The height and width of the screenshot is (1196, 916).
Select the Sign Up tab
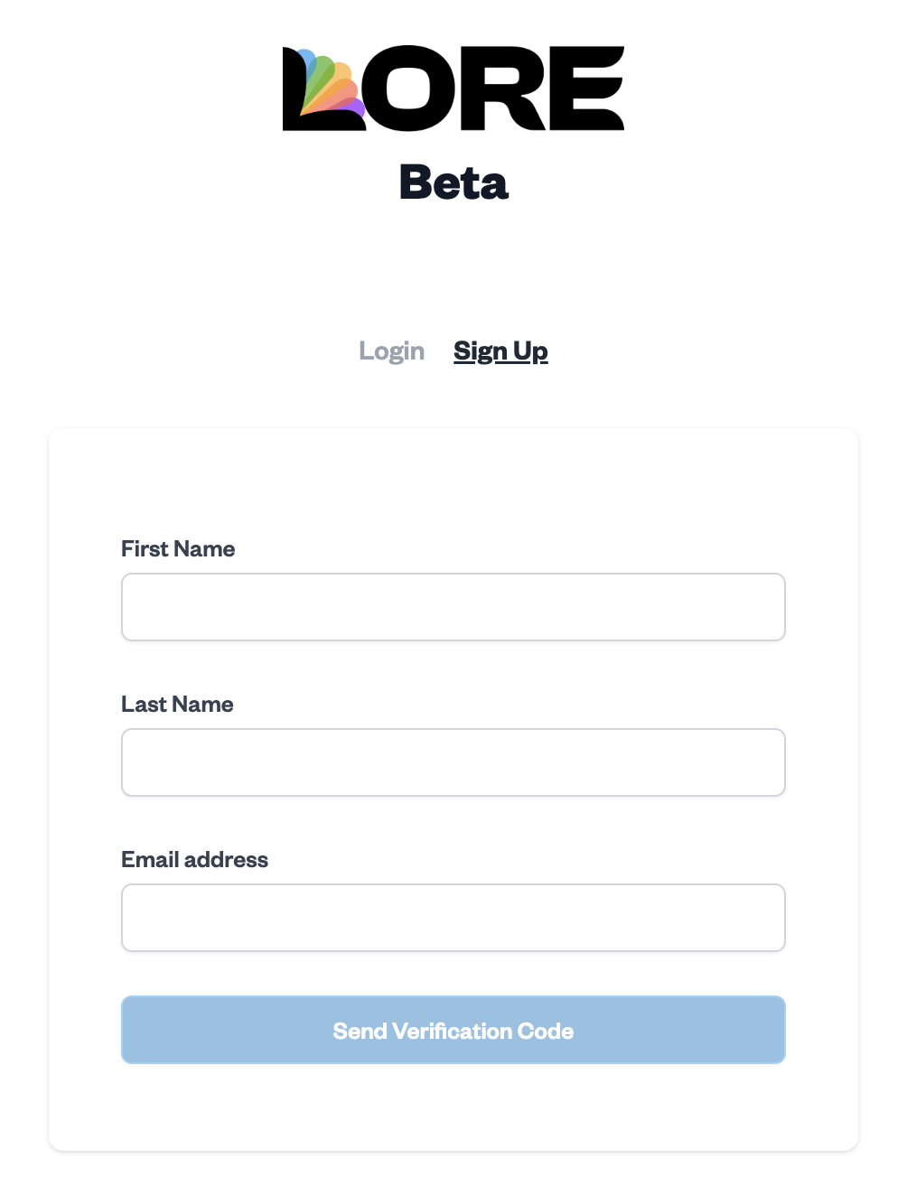[x=500, y=350]
